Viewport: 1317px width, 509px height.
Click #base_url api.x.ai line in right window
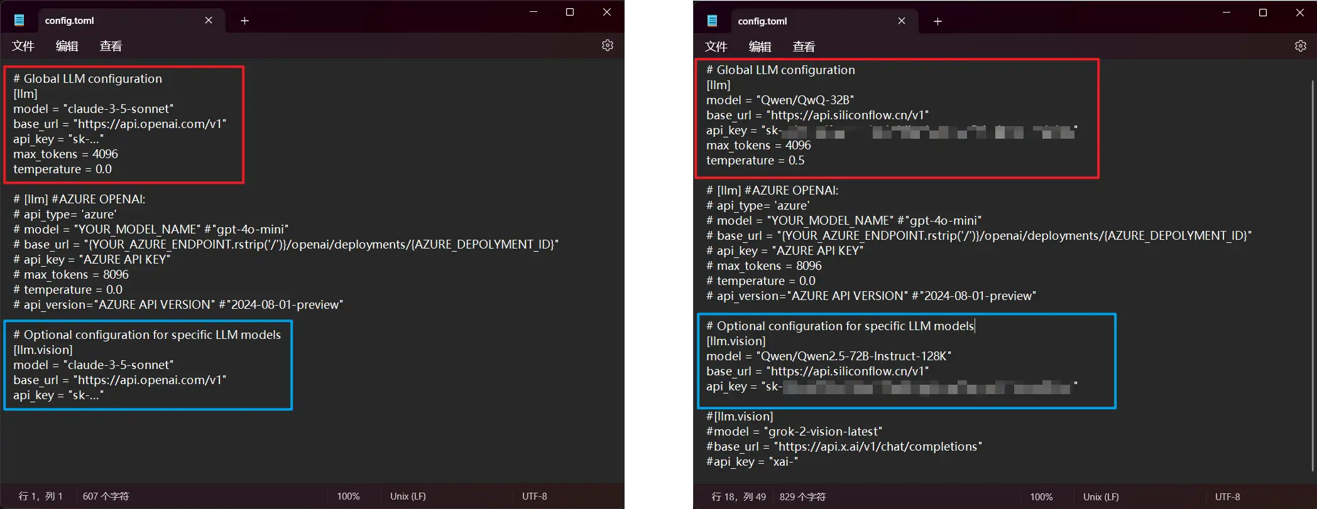[844, 446]
